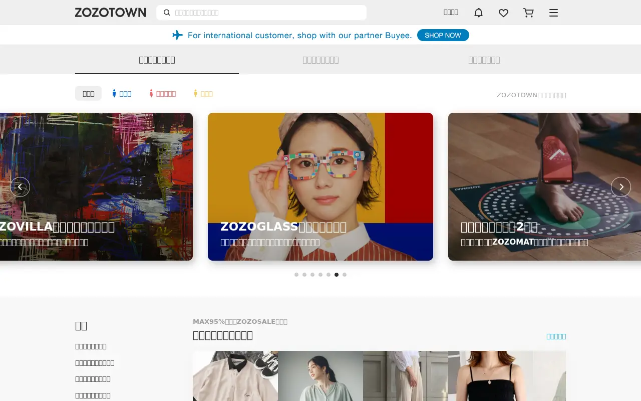Jump to the first carousel dot
Viewport: 641px width, 401px height.
point(296,275)
